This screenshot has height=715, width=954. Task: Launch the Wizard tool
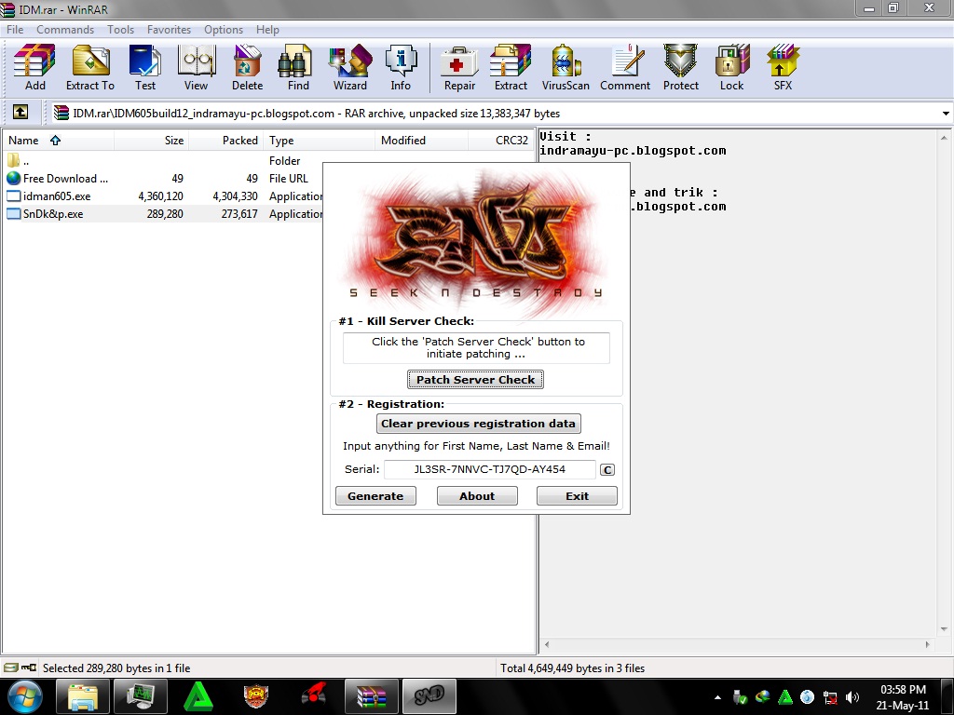coord(350,67)
